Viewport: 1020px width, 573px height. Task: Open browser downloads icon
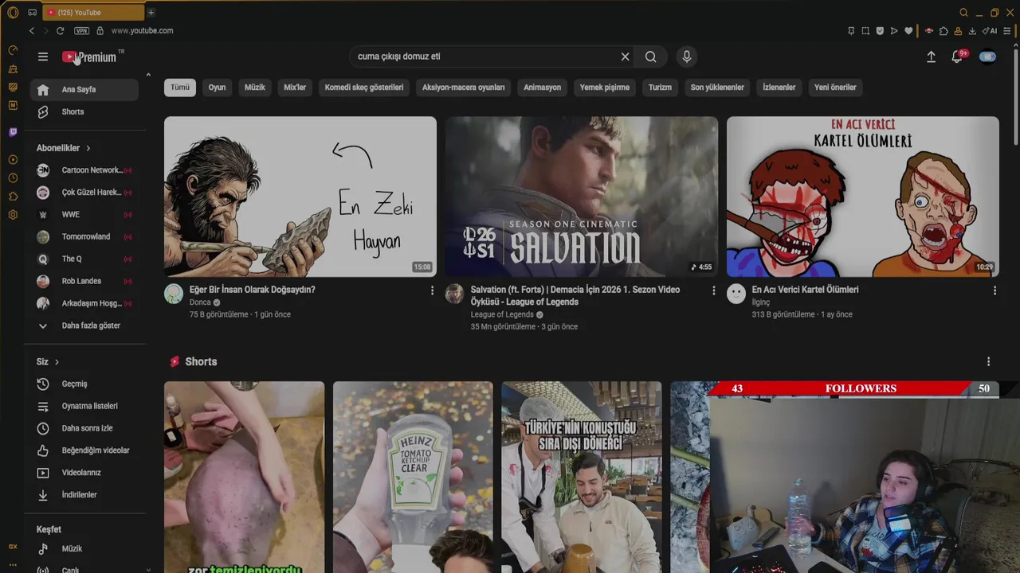coord(972,30)
